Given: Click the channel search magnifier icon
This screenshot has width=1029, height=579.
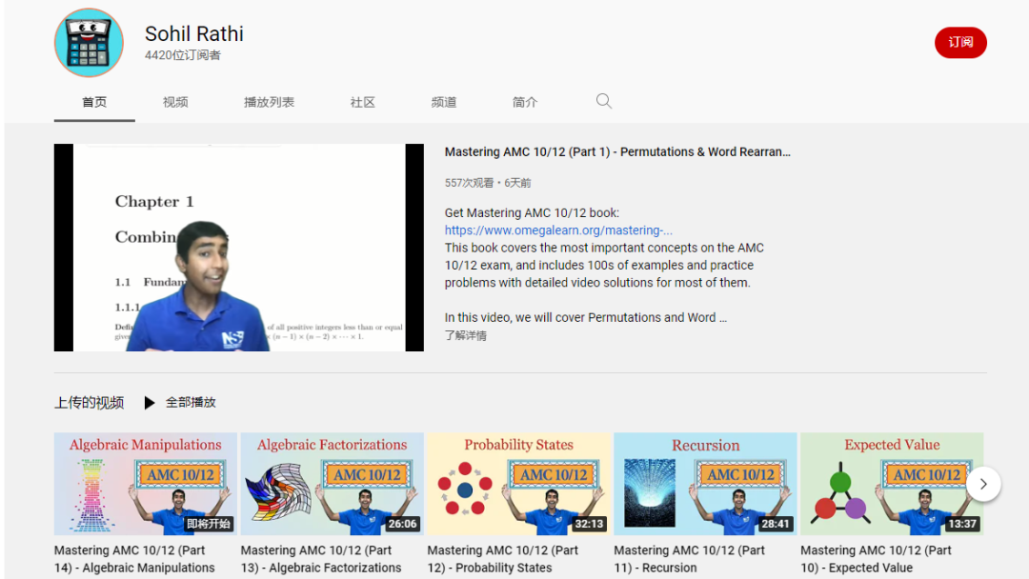Looking at the screenshot, I should [604, 101].
